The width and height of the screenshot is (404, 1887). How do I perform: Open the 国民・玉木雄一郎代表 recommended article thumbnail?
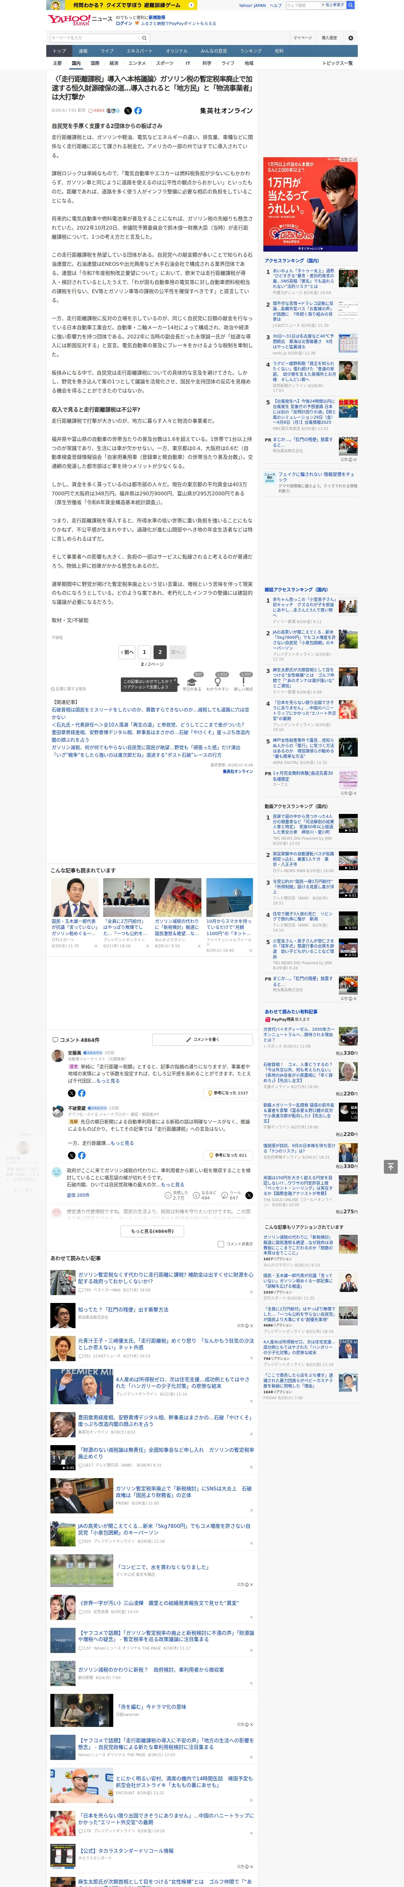[75, 897]
